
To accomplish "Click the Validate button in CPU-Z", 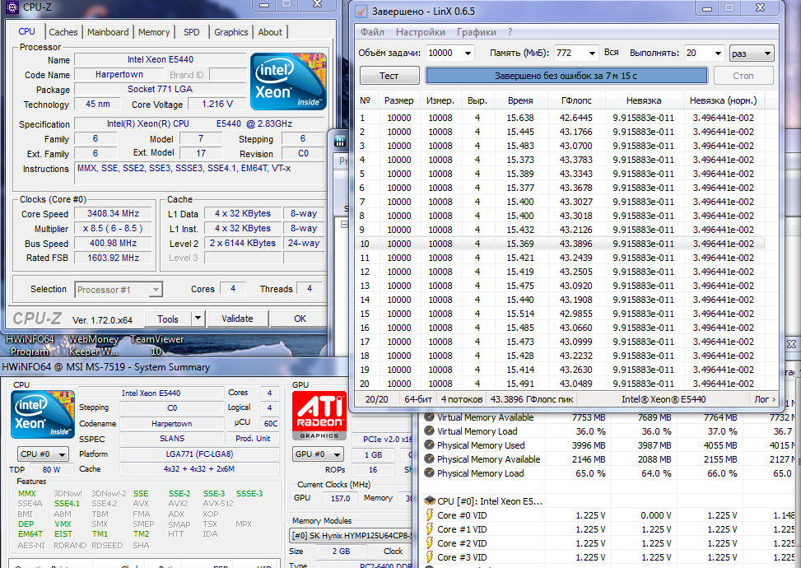I will (x=237, y=319).
